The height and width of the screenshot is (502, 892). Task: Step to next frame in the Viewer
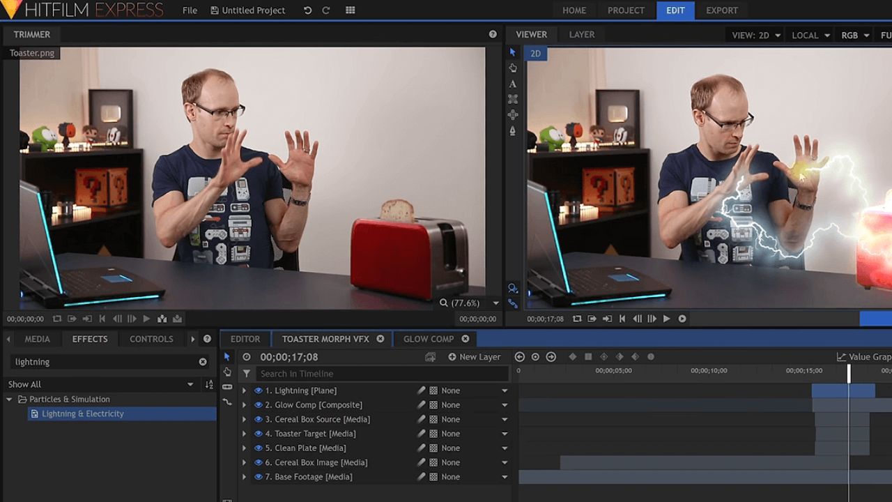pyautogui.click(x=652, y=319)
